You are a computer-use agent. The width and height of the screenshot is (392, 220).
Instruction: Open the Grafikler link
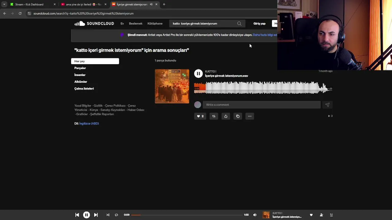click(x=82, y=114)
